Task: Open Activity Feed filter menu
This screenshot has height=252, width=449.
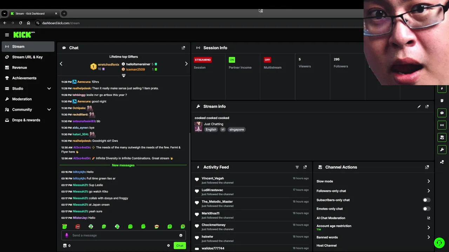Action: 297,167
